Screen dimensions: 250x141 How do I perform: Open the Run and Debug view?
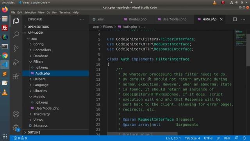pos(16,62)
